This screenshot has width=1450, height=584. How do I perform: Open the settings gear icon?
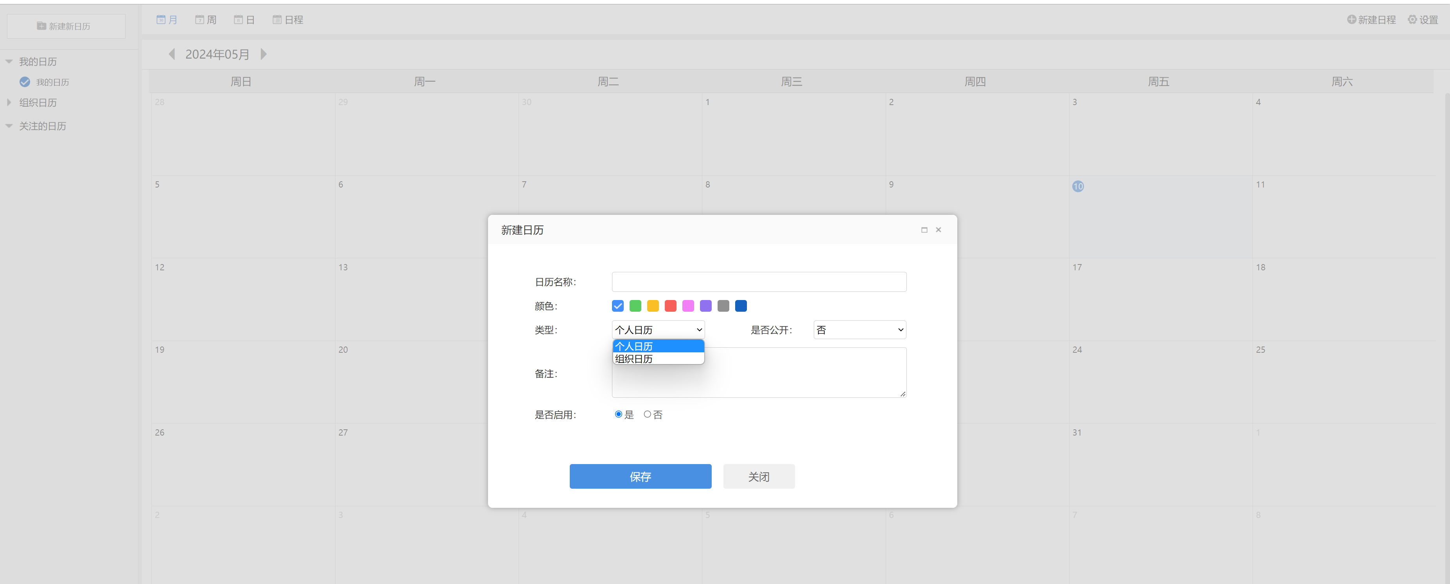tap(1412, 20)
